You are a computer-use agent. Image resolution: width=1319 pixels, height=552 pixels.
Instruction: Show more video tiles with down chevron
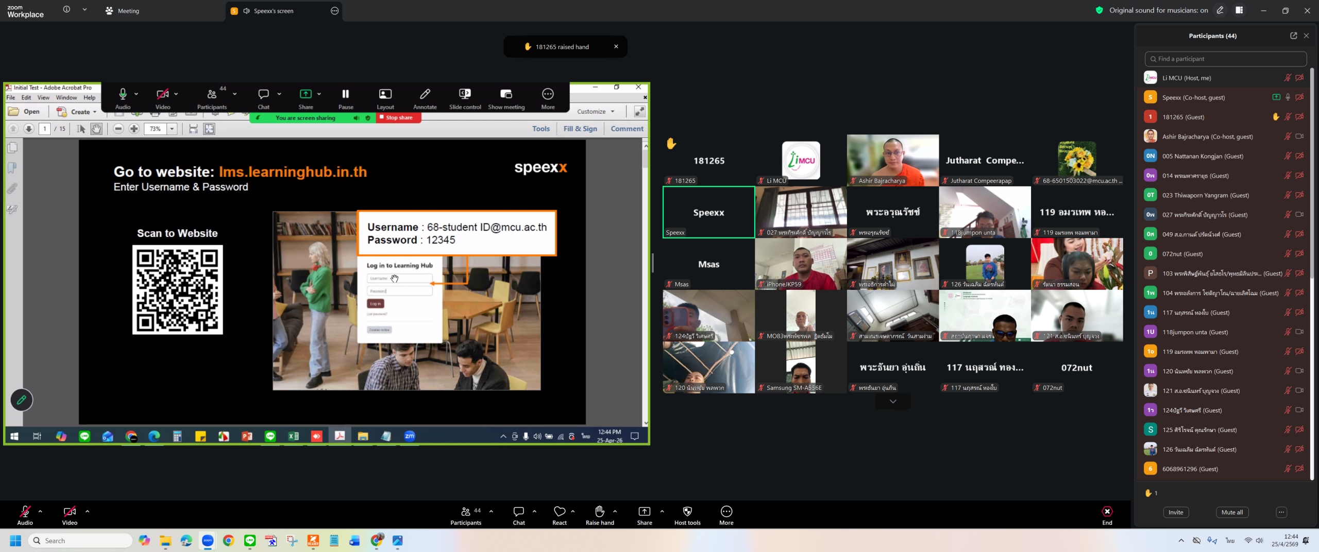point(892,401)
